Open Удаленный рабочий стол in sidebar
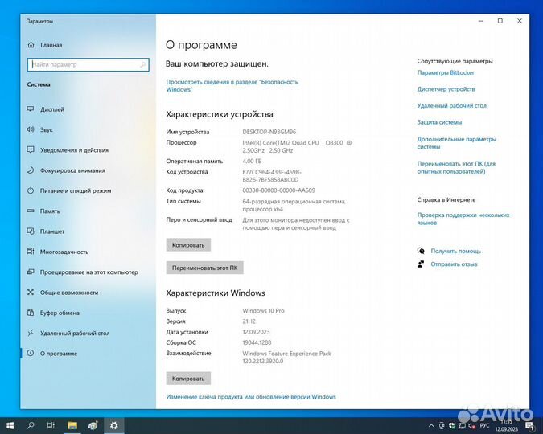This screenshot has width=543, height=434. click(x=73, y=333)
